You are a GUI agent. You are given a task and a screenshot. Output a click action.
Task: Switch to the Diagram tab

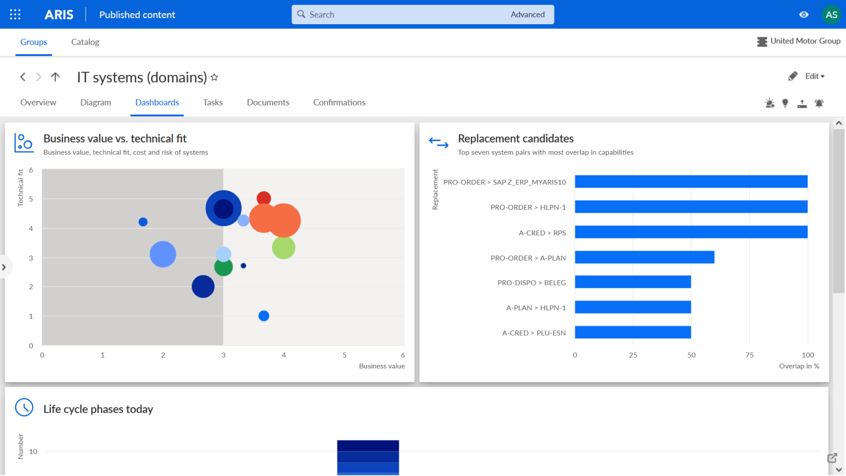point(95,102)
